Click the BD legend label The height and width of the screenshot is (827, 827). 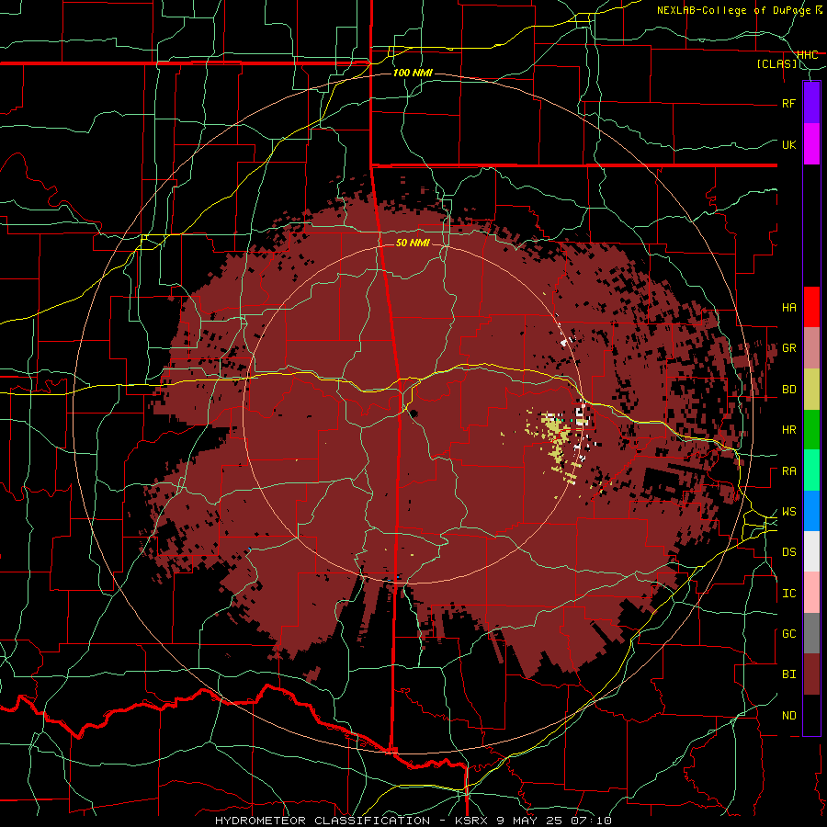pos(788,390)
